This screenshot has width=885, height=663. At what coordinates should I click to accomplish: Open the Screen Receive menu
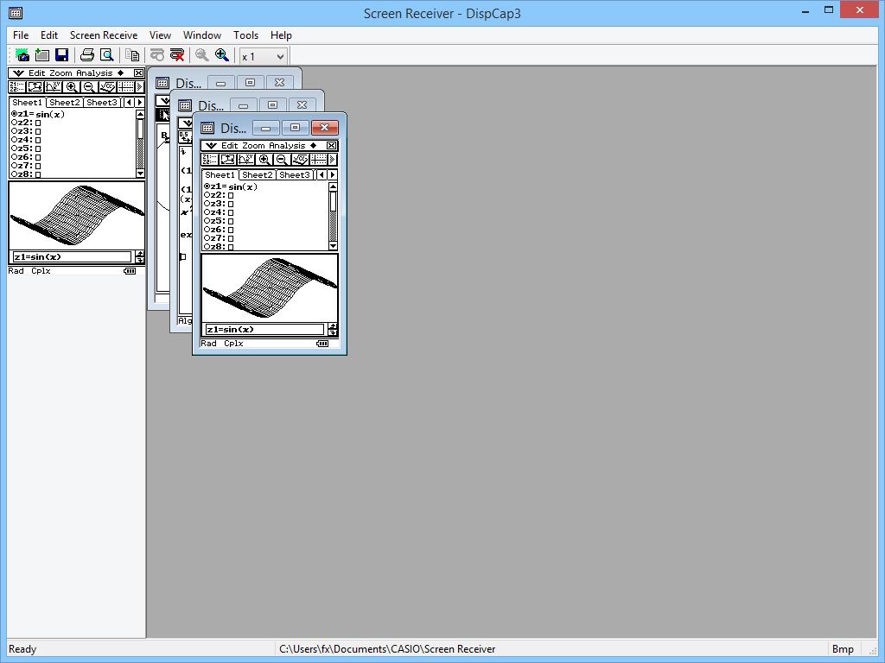click(x=104, y=35)
